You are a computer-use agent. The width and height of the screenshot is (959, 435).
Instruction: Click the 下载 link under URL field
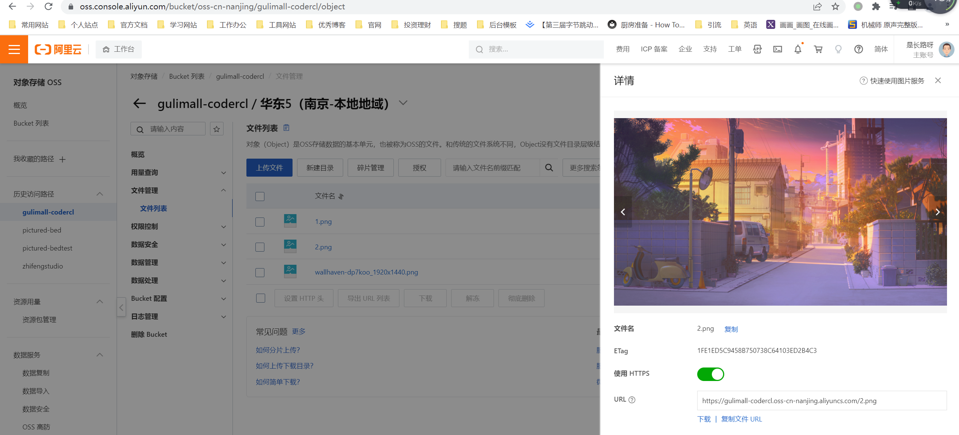click(704, 419)
